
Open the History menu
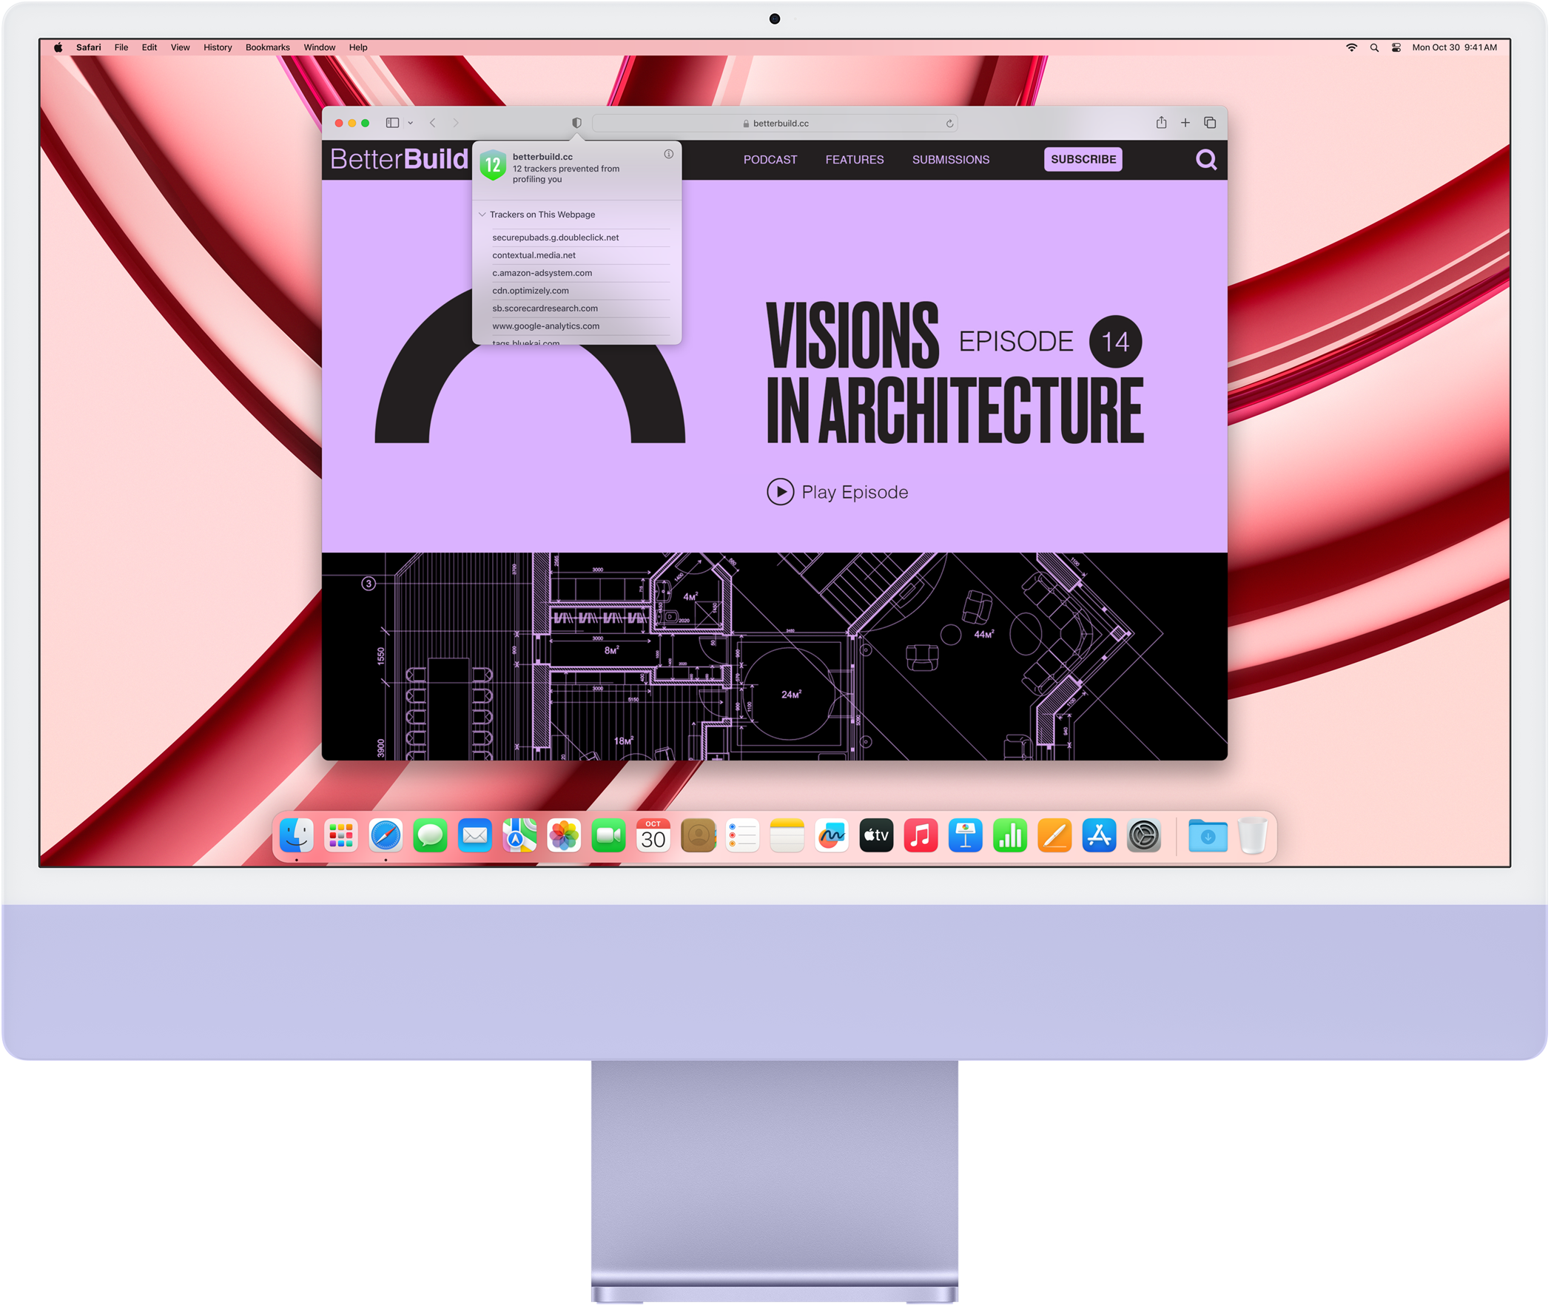(x=218, y=47)
